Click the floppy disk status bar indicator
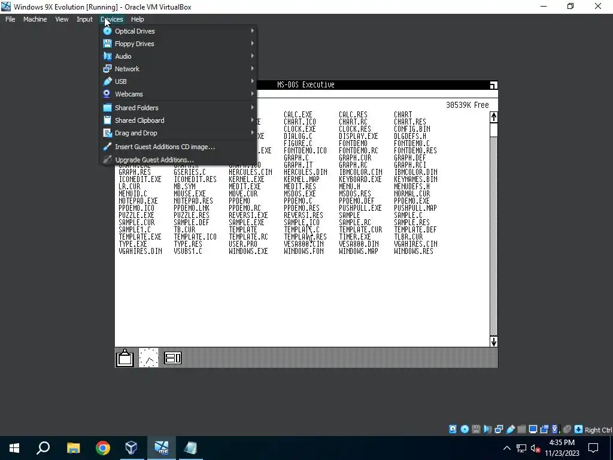This screenshot has width=613, height=460. [476, 429]
